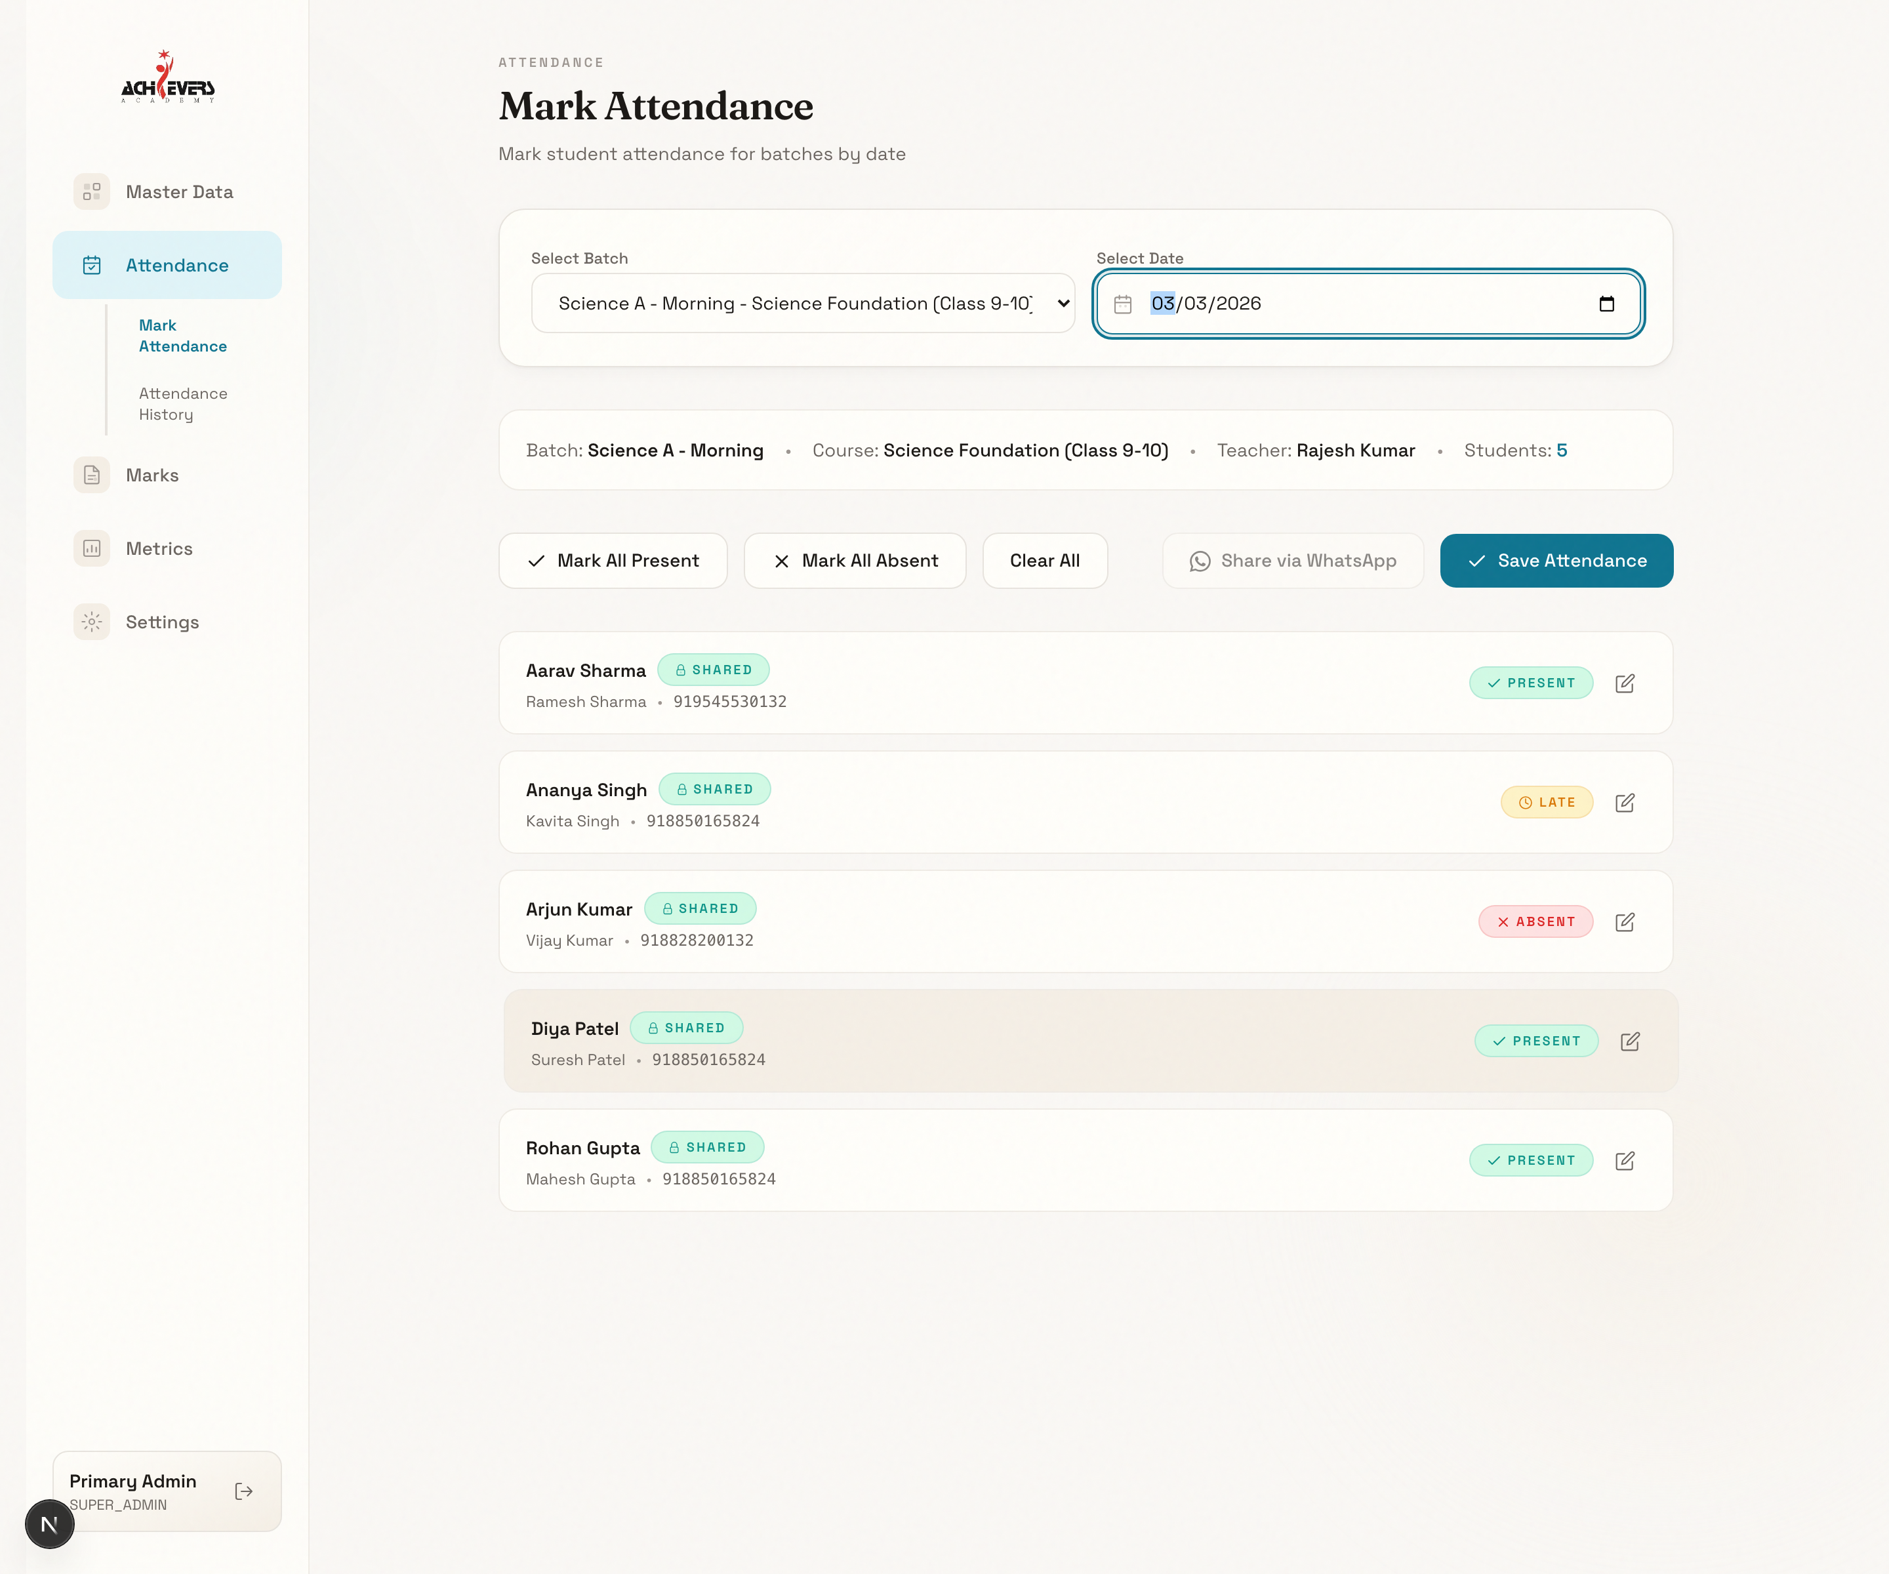The width and height of the screenshot is (1889, 1574).
Task: Toggle Ananya Singh's LATE status badge
Action: (x=1546, y=802)
